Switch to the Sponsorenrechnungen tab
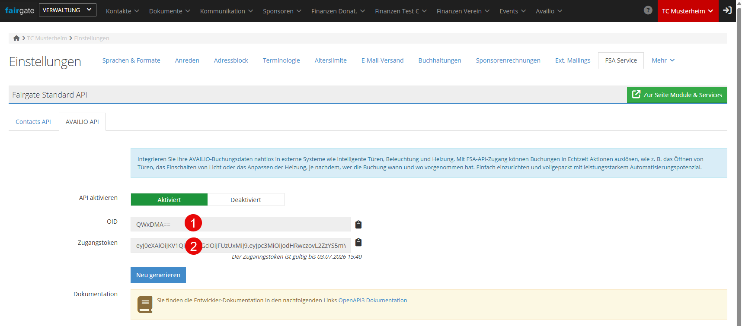Image resolution: width=742 pixels, height=326 pixels. point(508,60)
